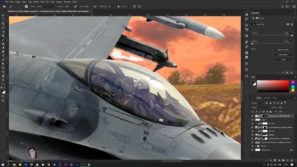
Task: Select the Crop tool
Action: 3,24
